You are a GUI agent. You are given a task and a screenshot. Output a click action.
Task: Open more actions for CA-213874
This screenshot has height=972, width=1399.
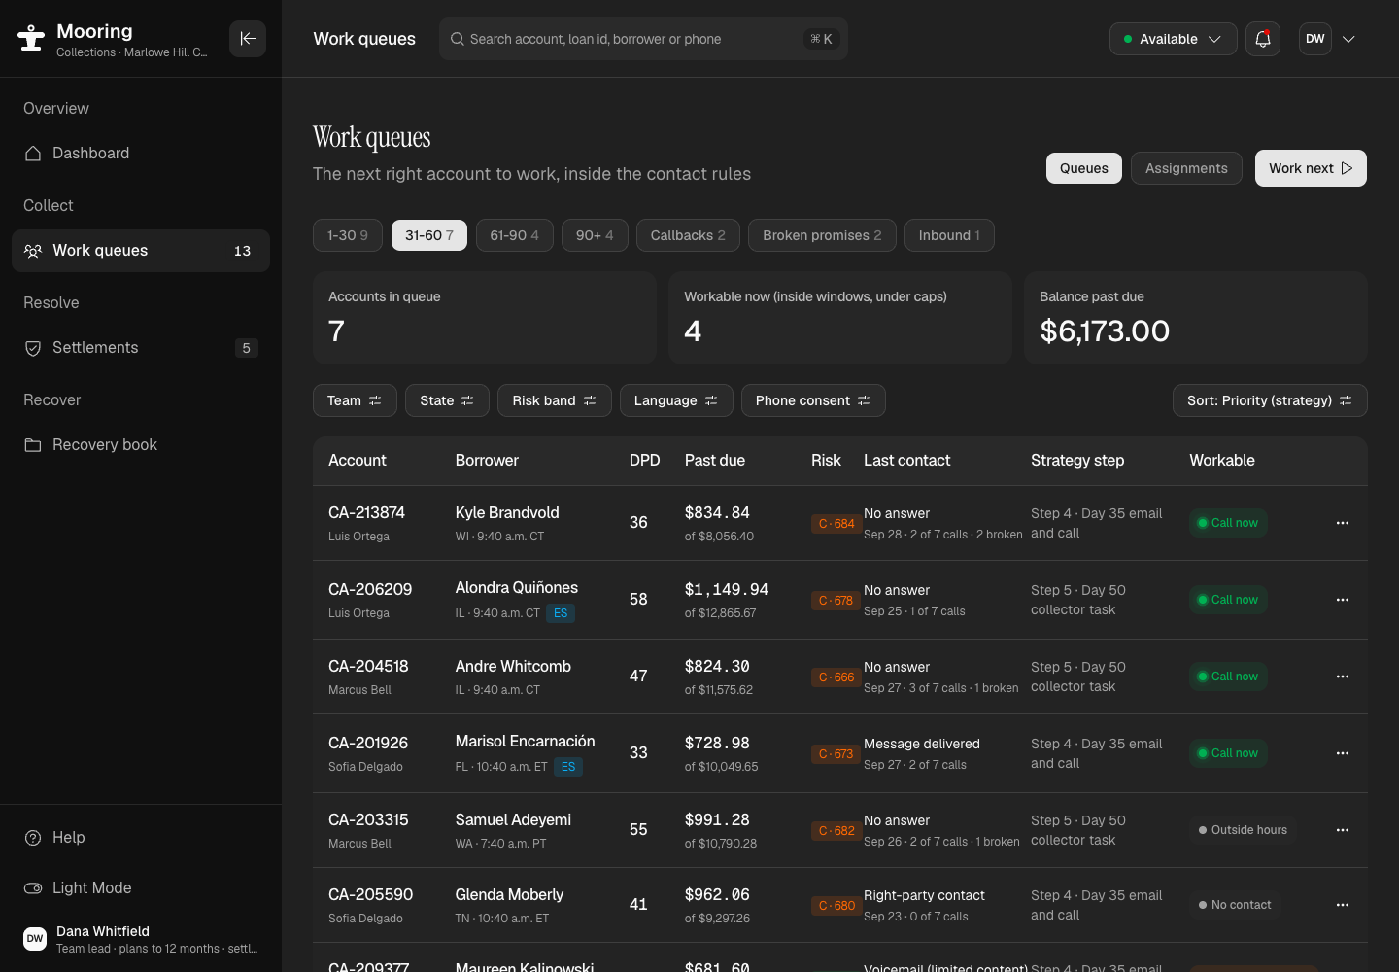1343,523
